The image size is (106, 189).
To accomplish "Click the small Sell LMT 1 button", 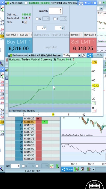I will (x=26, y=35).
